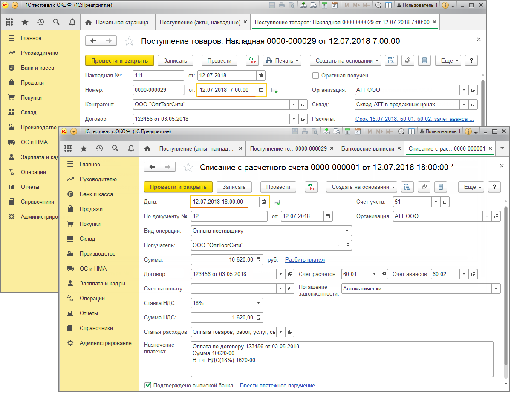This screenshot has width=511, height=393.
Task: Switch to Банковские выписки tab
Action: pyautogui.click(x=367, y=148)
